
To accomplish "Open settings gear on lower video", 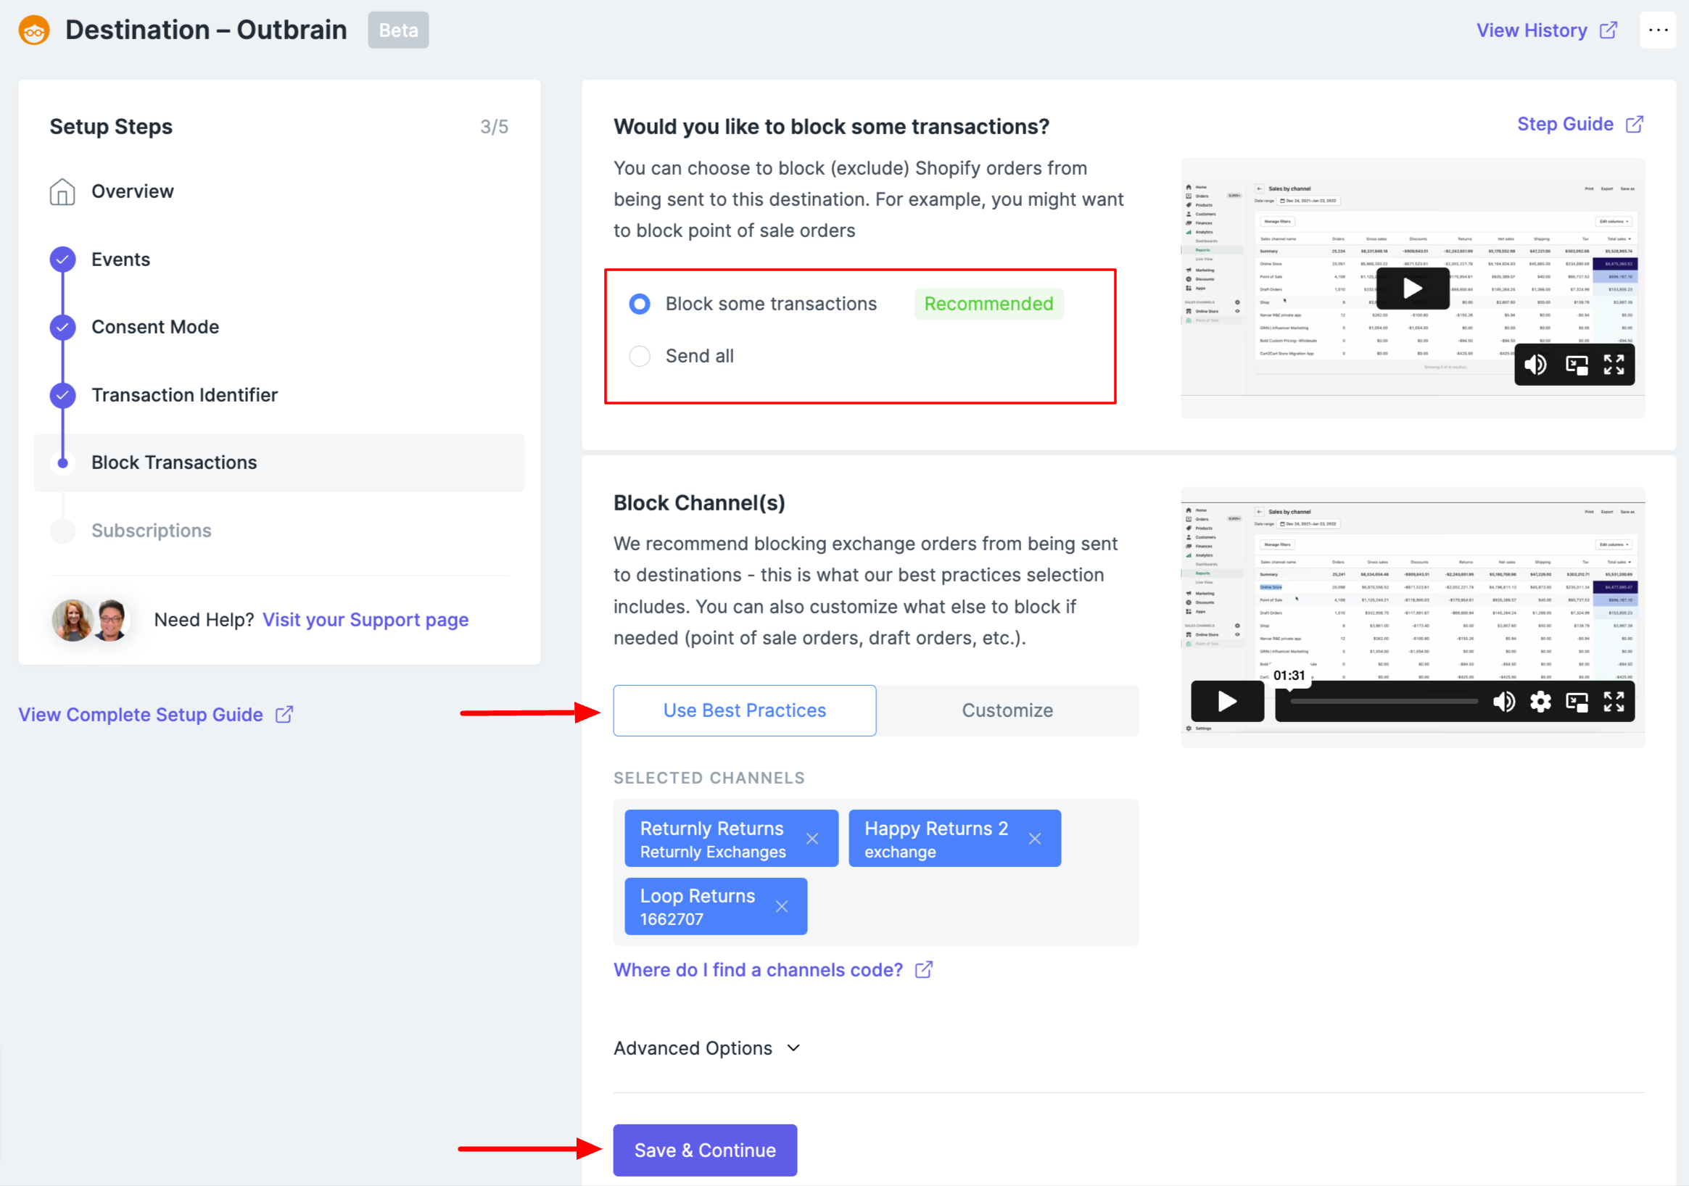I will (1540, 702).
